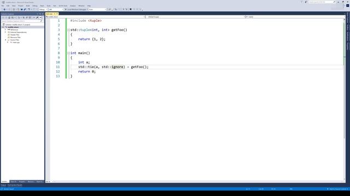Click the editor vertical scrollbar
Image resolution: width=350 pixels, height=196 pixels.
(x=345, y=100)
